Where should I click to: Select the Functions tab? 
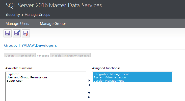pyautogui.click(x=43, y=55)
